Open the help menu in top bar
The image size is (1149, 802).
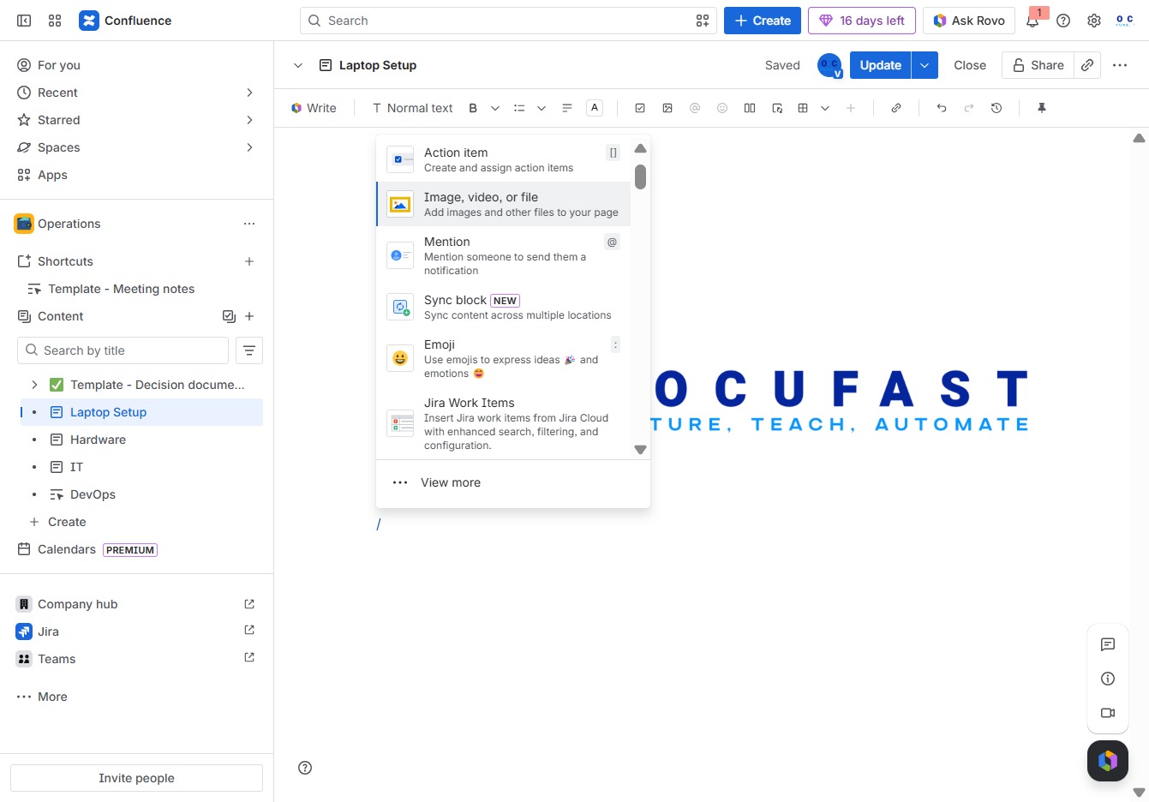1063,21
